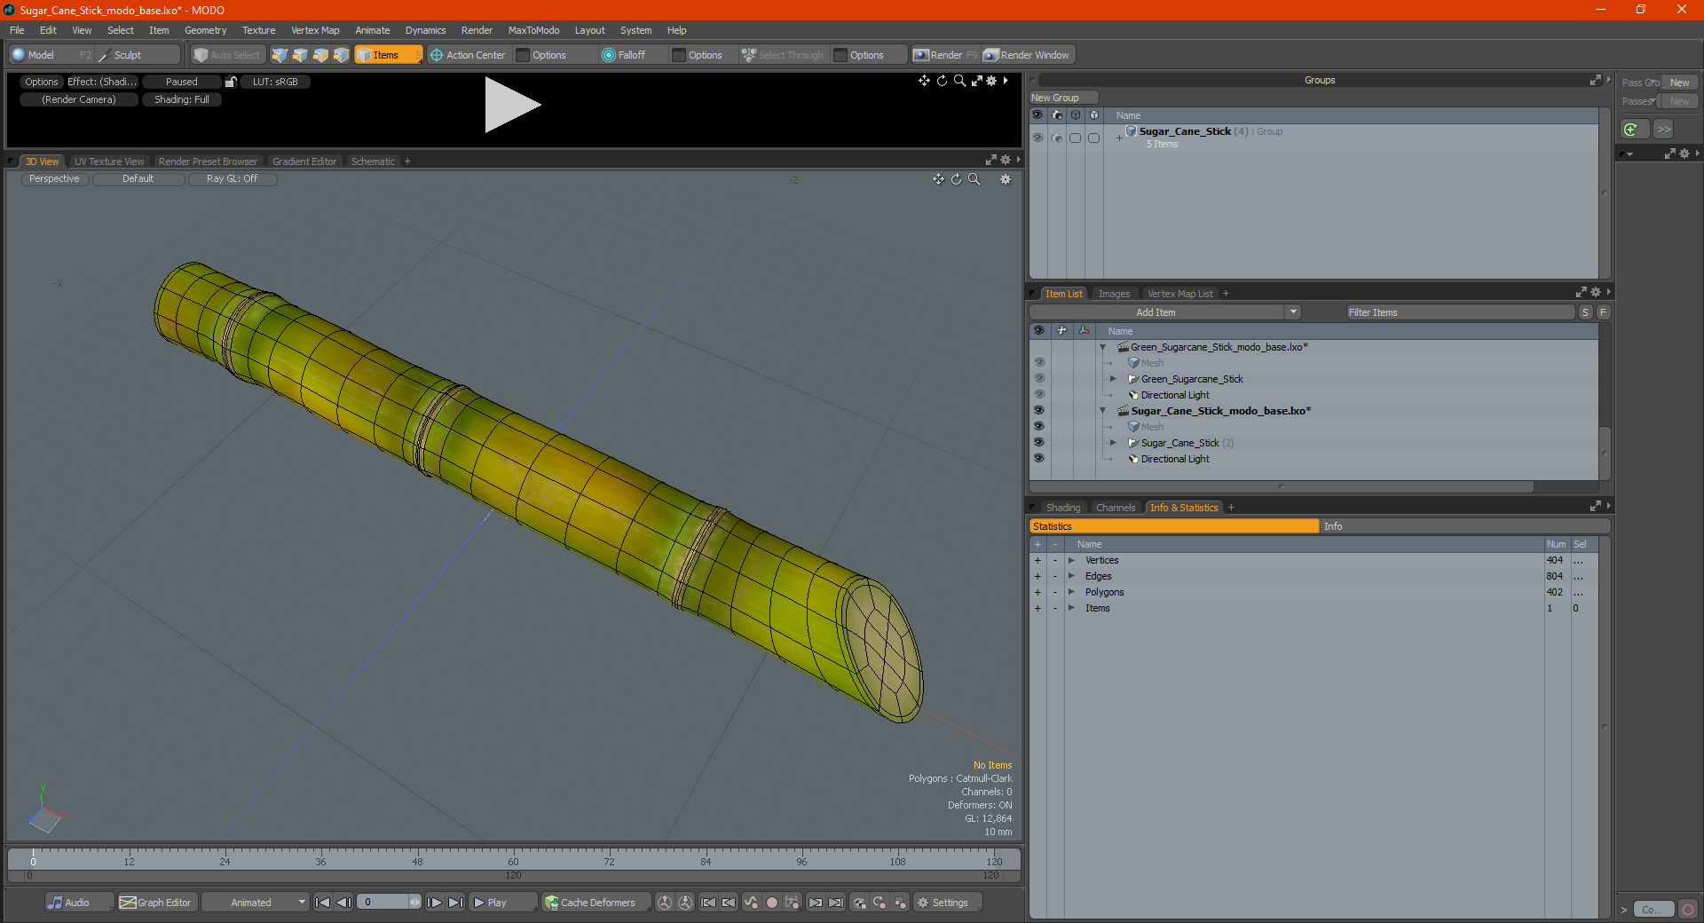Click rotate icon in 3D viewport

(957, 179)
